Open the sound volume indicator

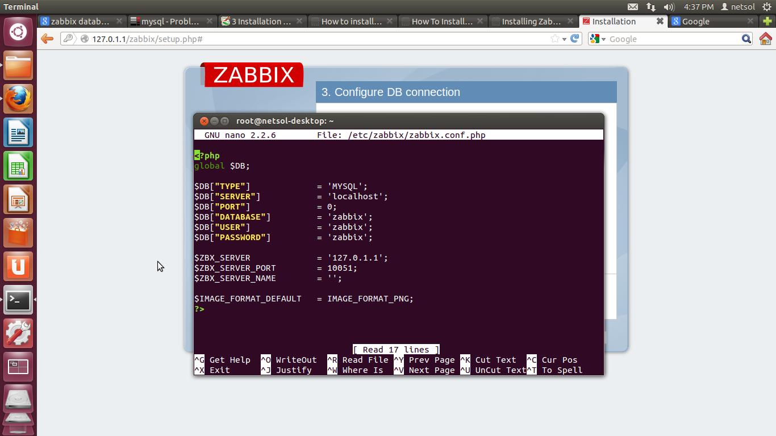669,7
